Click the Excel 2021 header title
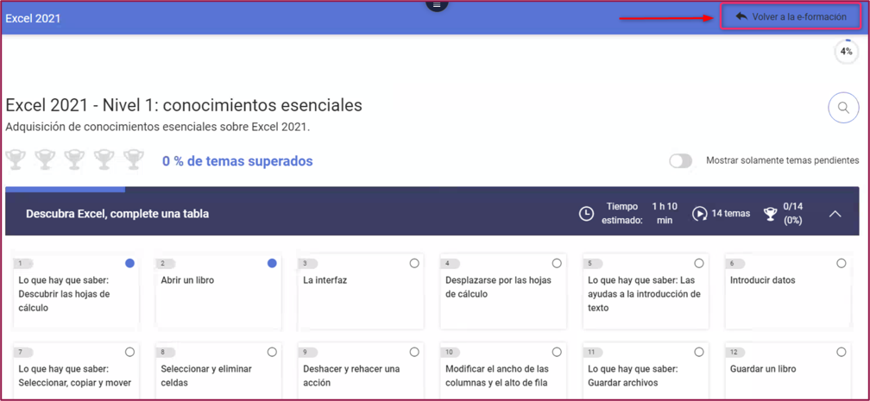 pyautogui.click(x=33, y=18)
